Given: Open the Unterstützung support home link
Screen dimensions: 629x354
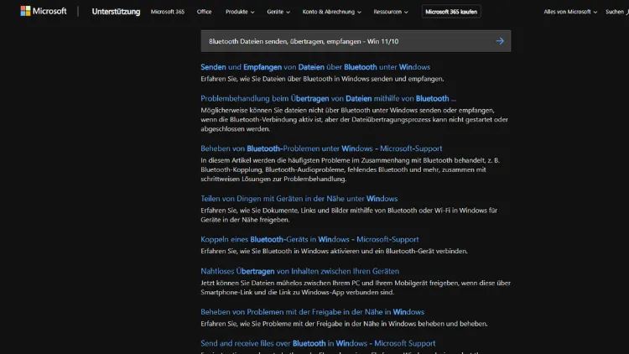Looking at the screenshot, I should tap(116, 12).
